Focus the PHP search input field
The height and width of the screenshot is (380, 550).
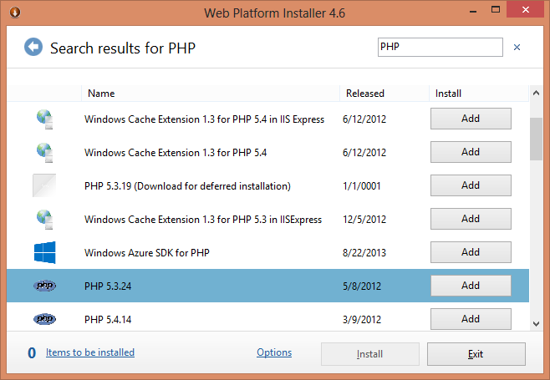tap(441, 47)
